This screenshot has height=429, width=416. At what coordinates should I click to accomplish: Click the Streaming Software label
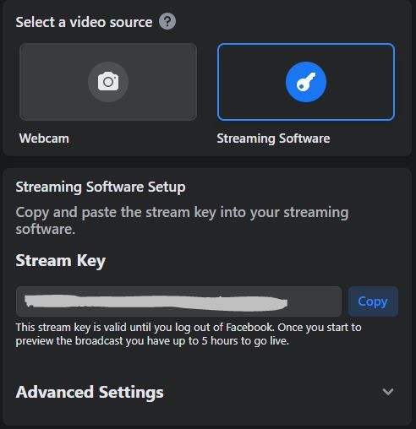point(273,138)
